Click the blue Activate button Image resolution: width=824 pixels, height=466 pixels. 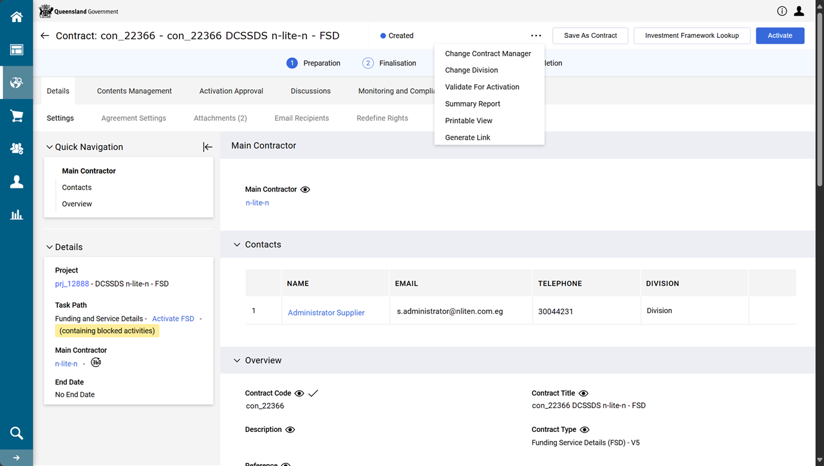[x=780, y=35]
